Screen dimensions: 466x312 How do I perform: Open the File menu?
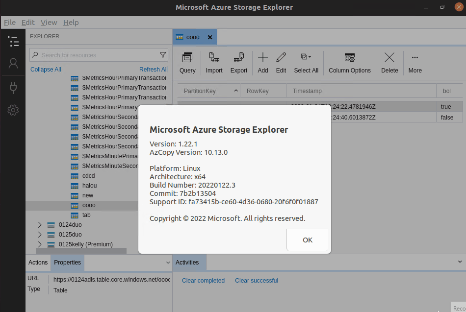coord(9,23)
